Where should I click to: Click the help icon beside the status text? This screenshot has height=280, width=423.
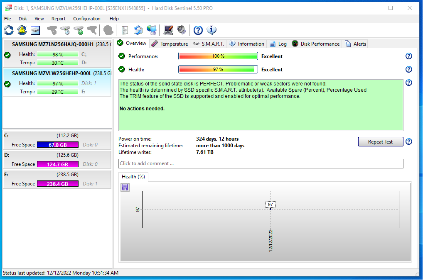click(409, 83)
